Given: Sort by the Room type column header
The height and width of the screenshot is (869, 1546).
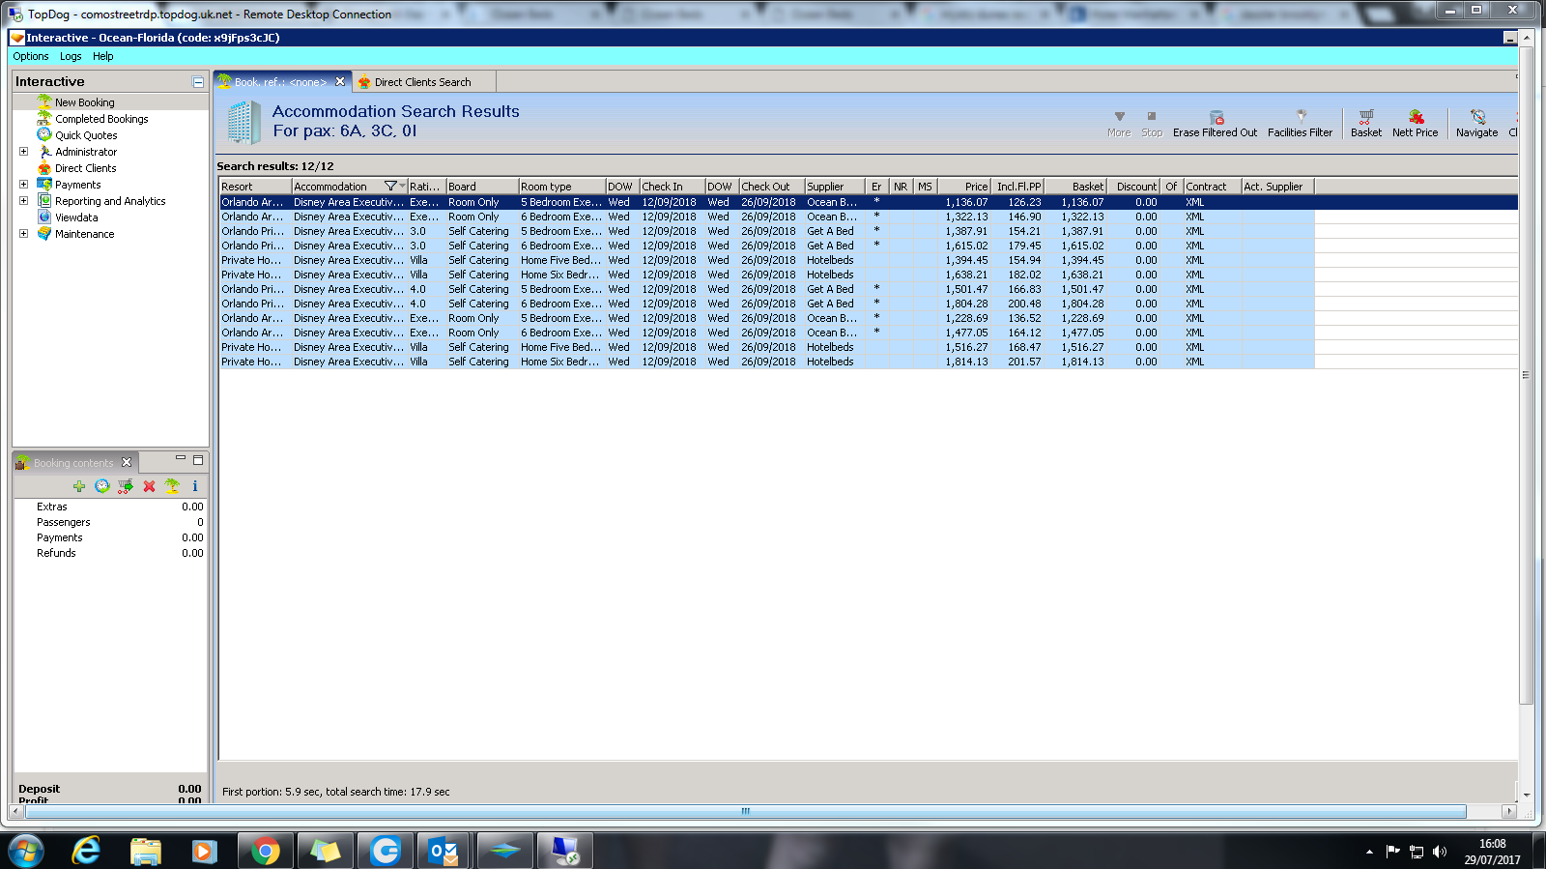Looking at the screenshot, I should click(562, 187).
